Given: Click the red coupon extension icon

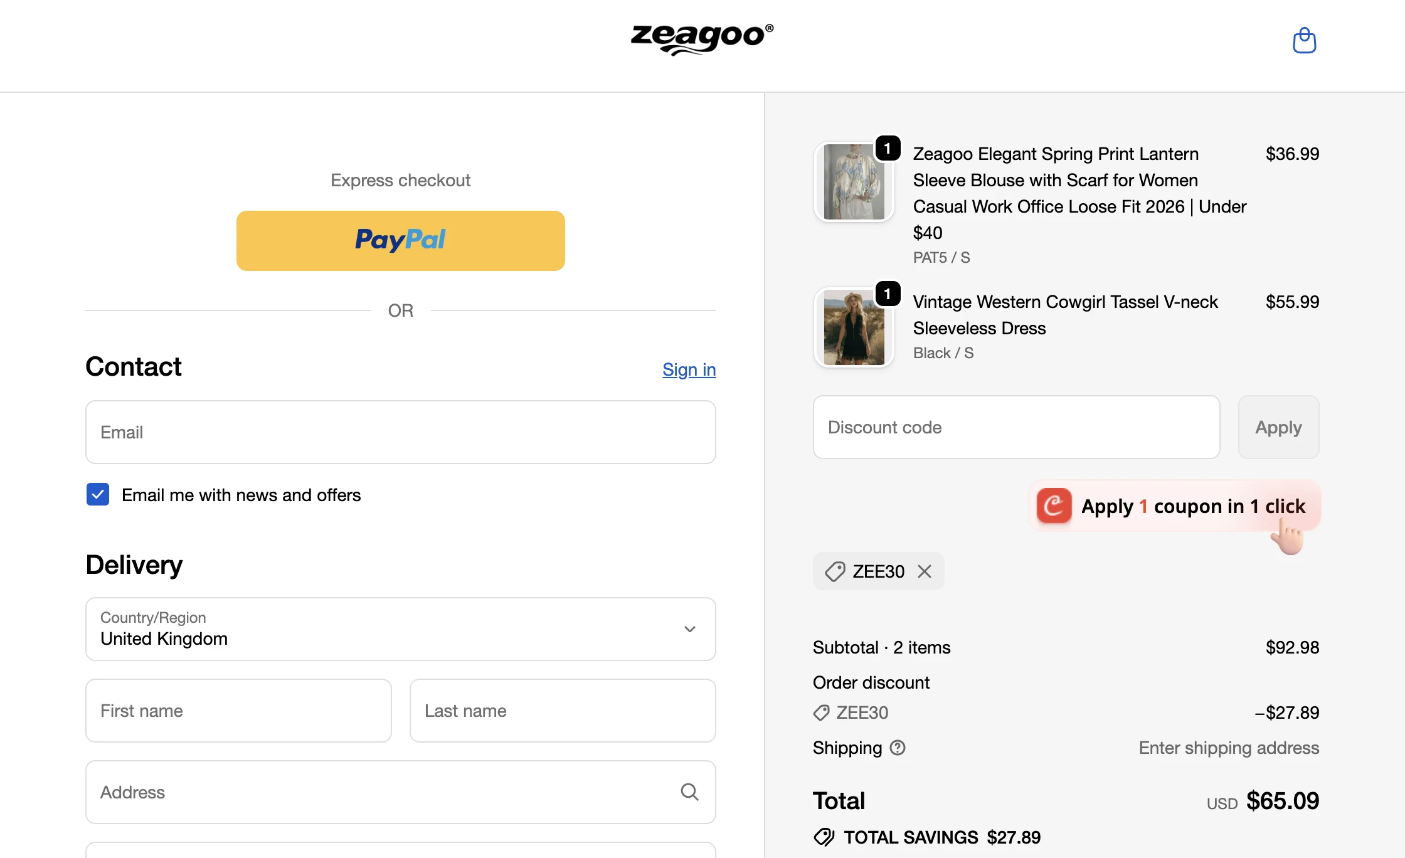Looking at the screenshot, I should [1054, 506].
